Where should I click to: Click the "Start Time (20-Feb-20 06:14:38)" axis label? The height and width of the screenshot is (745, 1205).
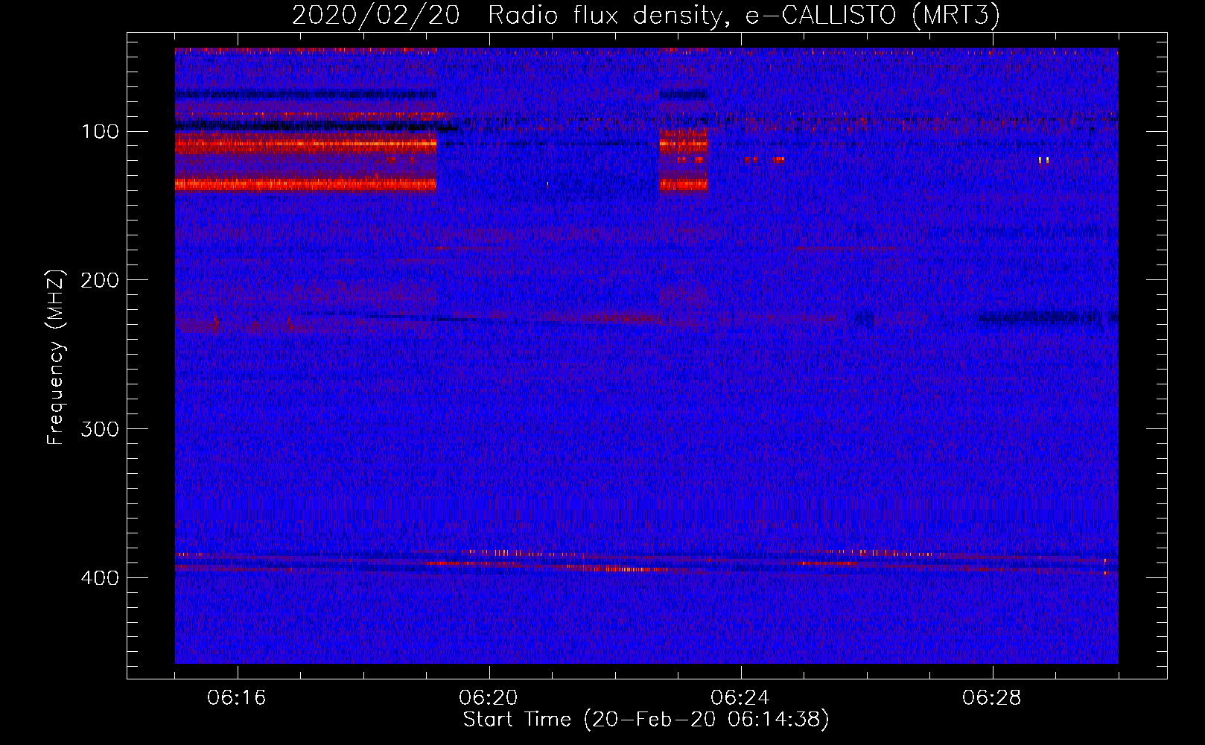click(646, 720)
